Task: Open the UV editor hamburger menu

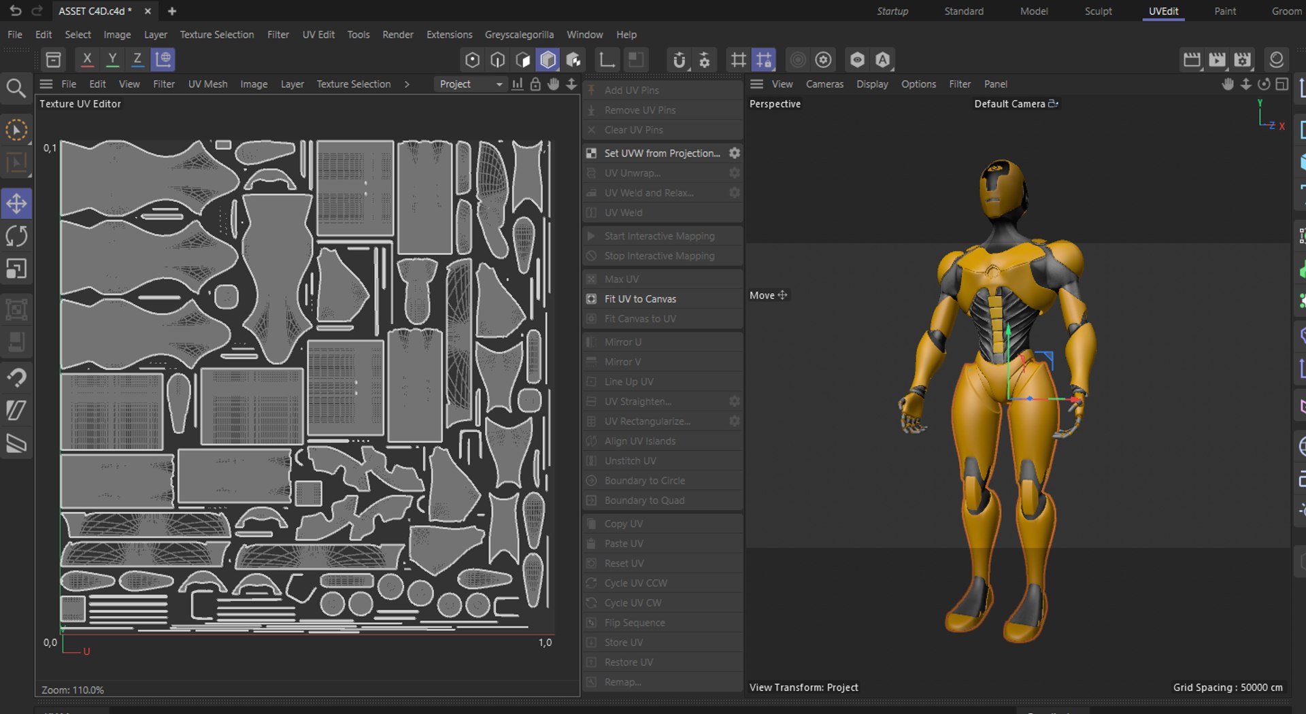Action: [46, 84]
